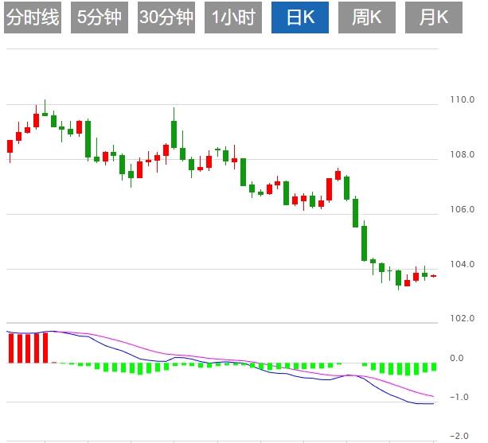Click the last candle at the chart's right edge
Viewport: 488px width, 443px height.
click(x=433, y=276)
